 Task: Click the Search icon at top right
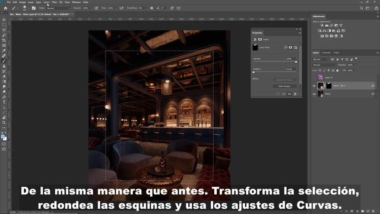tap(362, 8)
